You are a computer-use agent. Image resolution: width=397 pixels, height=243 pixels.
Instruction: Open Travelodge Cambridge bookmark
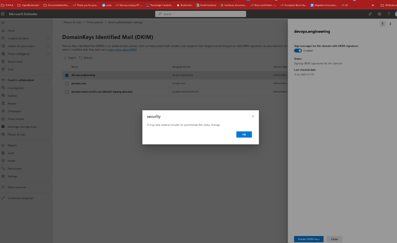[159, 5]
